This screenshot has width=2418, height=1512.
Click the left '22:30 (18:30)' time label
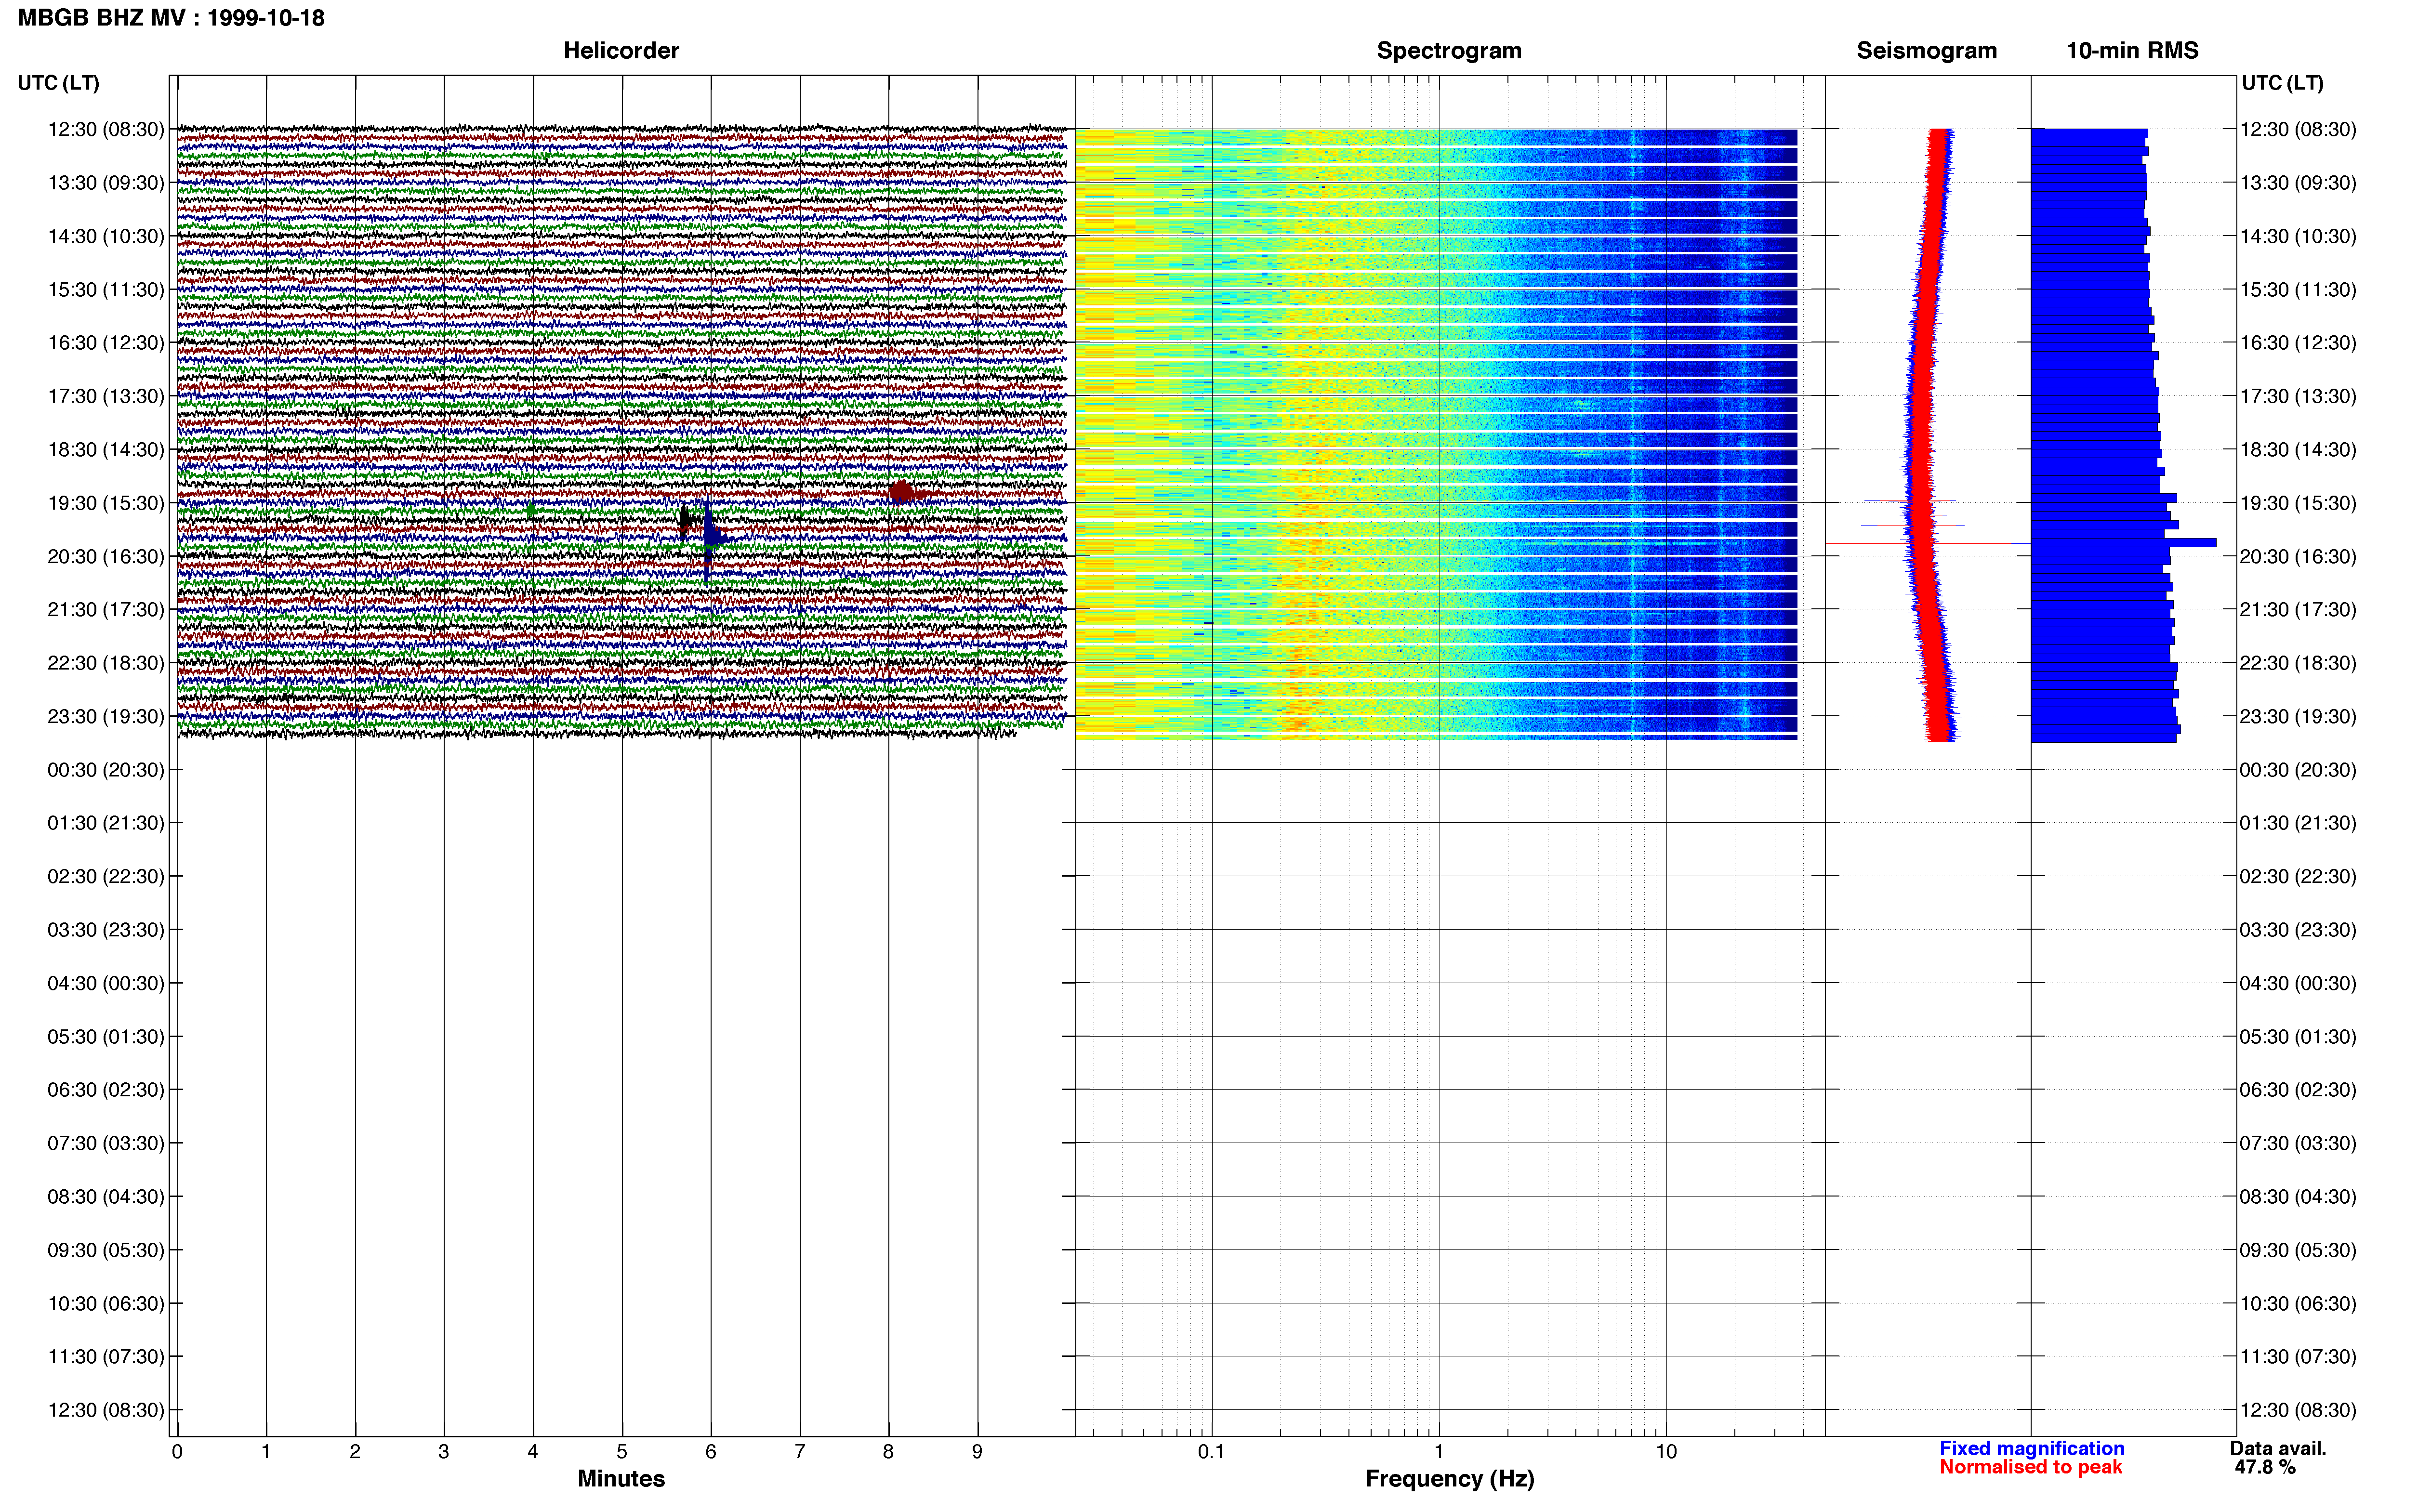click(x=106, y=663)
